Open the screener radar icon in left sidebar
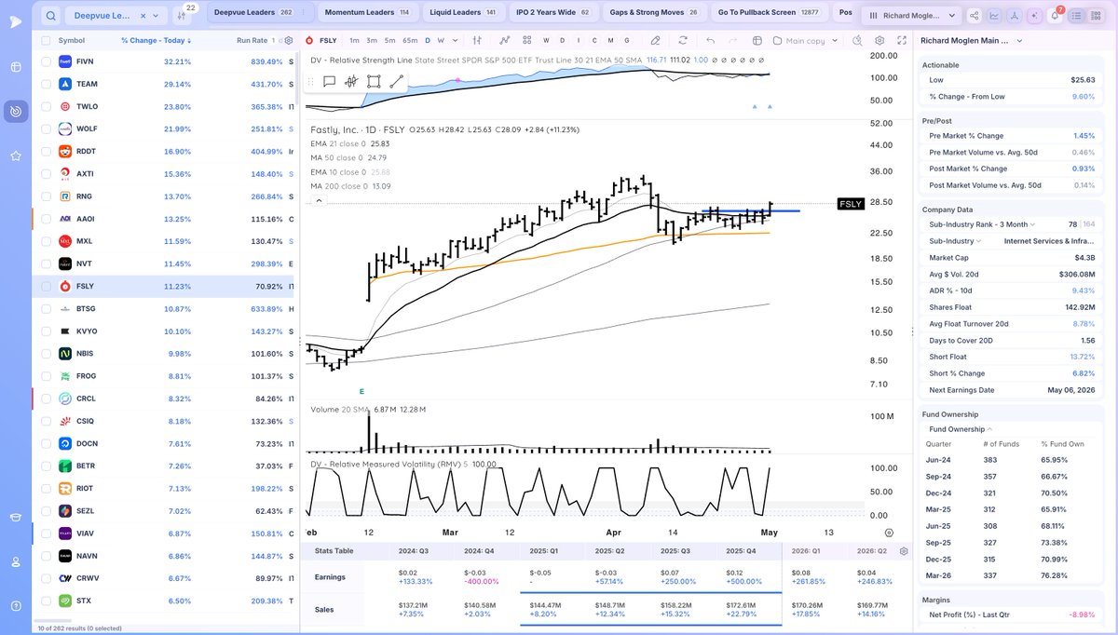 (x=16, y=112)
